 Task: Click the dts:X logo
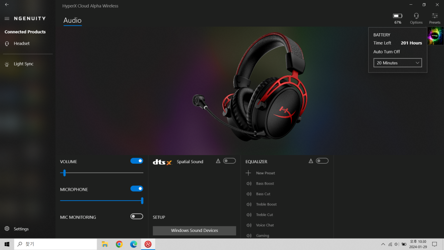pyautogui.click(x=162, y=162)
